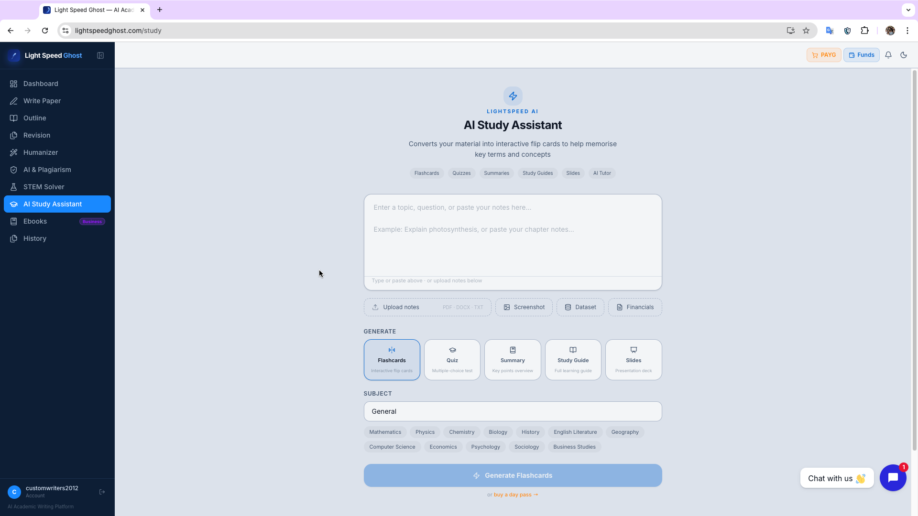Pick the Mathematics subject chip
The width and height of the screenshot is (918, 516).
point(385,432)
